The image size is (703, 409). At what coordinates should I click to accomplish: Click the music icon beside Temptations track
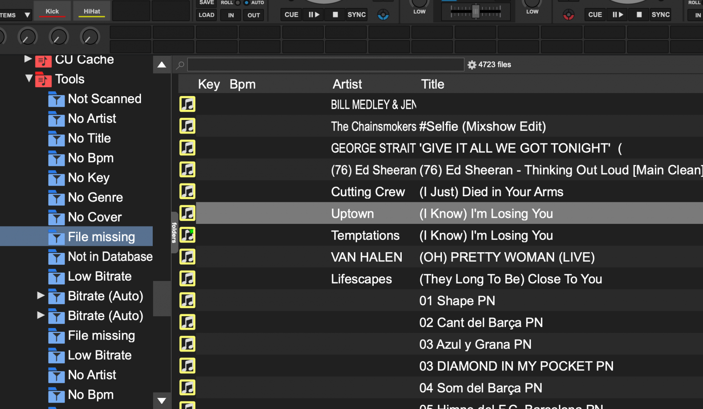187,235
